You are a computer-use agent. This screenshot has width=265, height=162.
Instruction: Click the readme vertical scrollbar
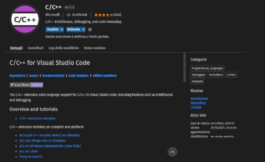point(184,67)
